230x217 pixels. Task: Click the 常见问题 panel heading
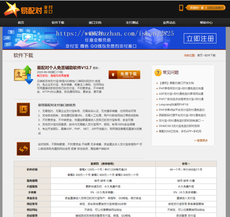click(171, 72)
